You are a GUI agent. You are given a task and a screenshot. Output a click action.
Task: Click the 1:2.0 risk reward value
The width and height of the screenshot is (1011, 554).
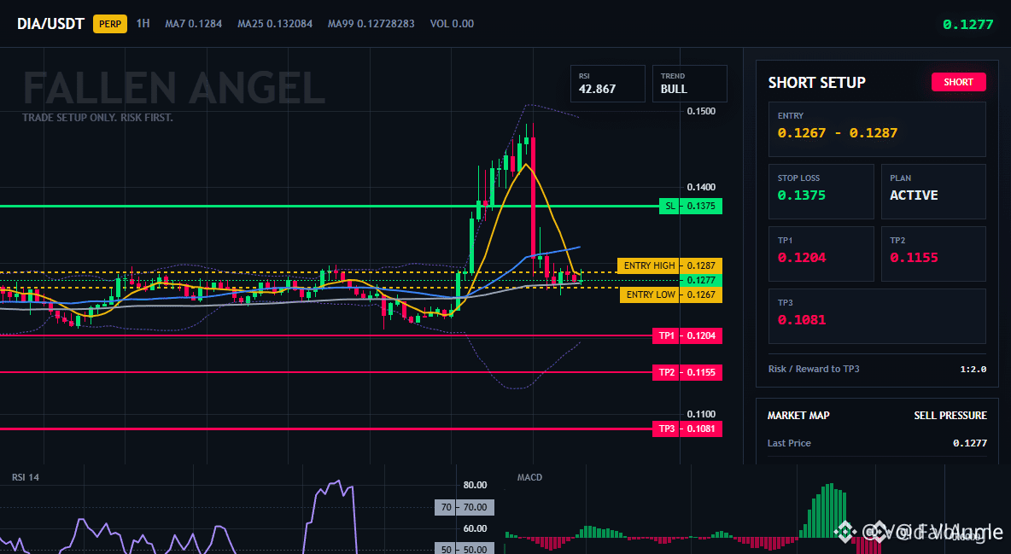973,369
